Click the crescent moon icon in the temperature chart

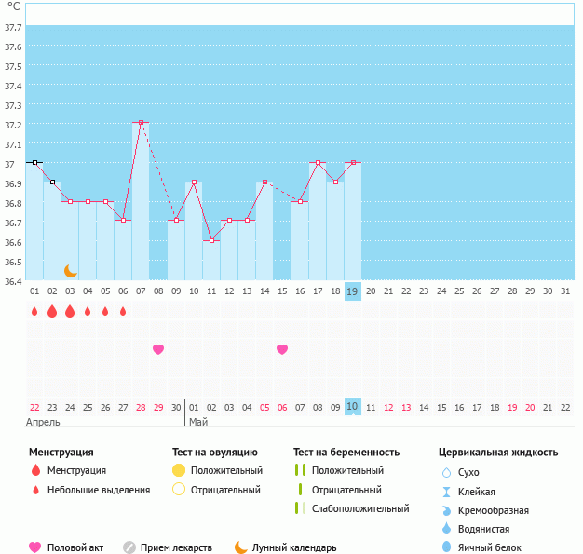coord(71,270)
